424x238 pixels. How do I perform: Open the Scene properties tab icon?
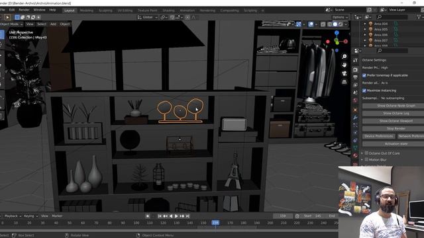click(x=355, y=93)
